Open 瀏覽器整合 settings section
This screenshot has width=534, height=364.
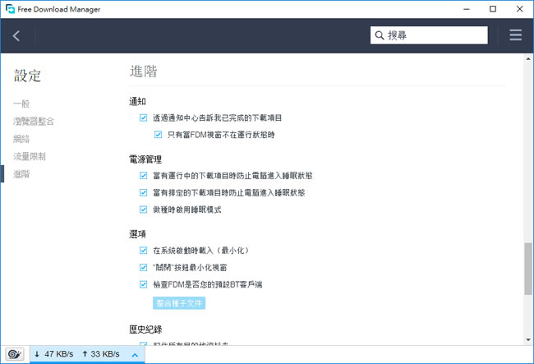[34, 122]
